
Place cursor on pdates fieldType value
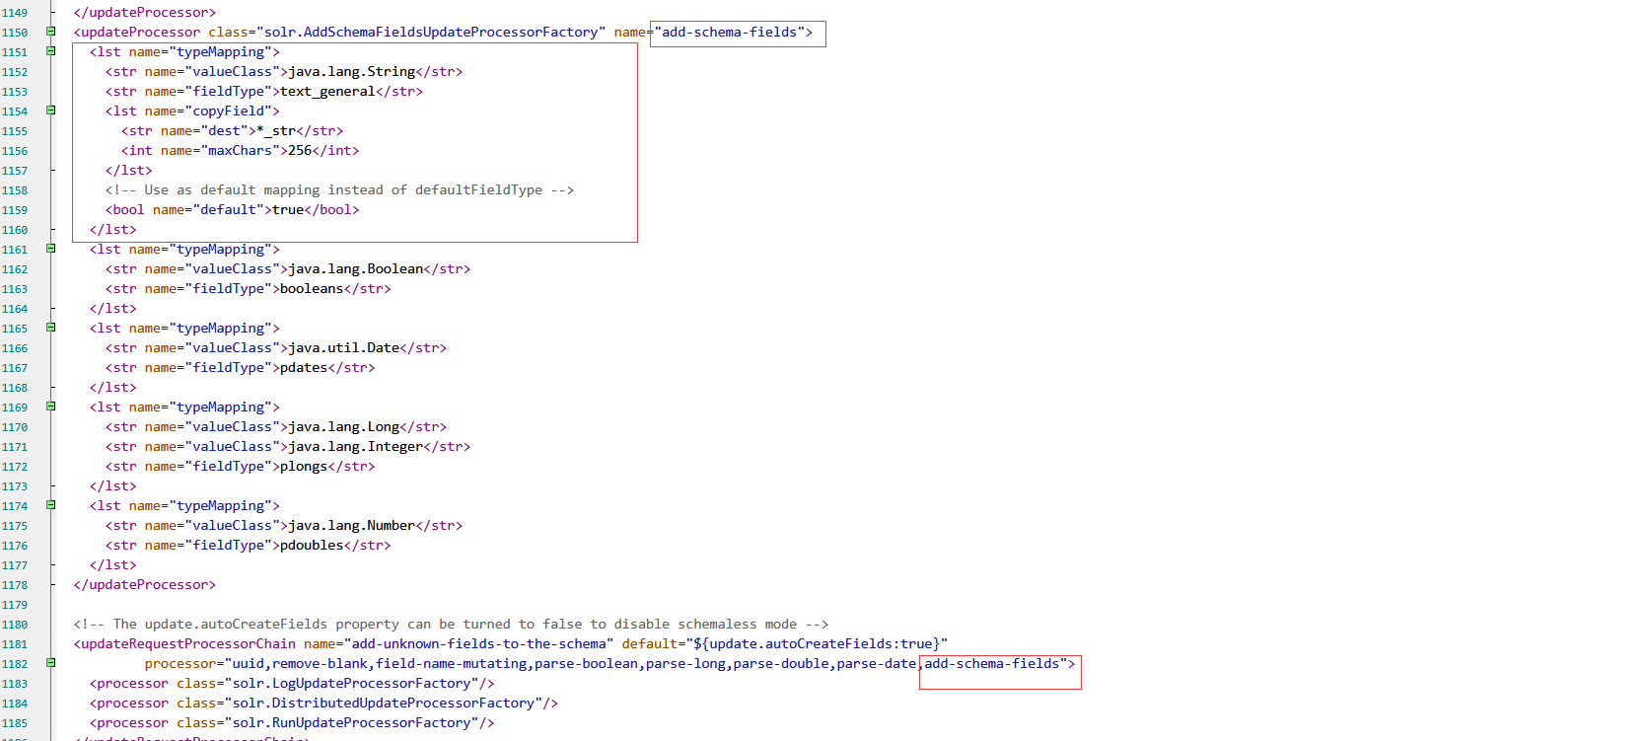[304, 368]
